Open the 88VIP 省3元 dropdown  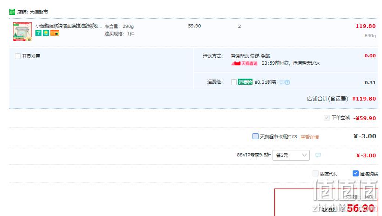pos(291,155)
